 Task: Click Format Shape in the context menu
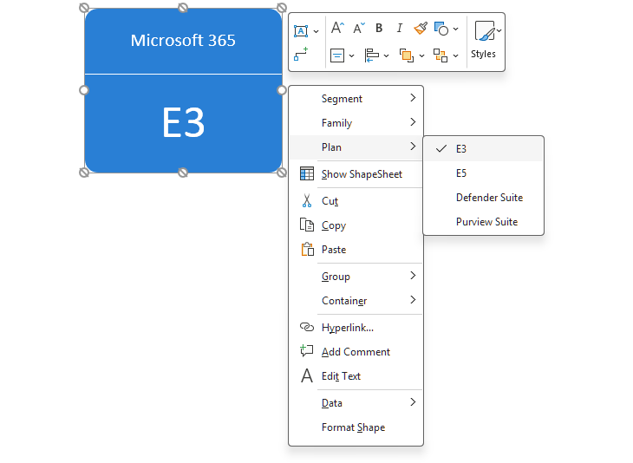click(x=356, y=427)
